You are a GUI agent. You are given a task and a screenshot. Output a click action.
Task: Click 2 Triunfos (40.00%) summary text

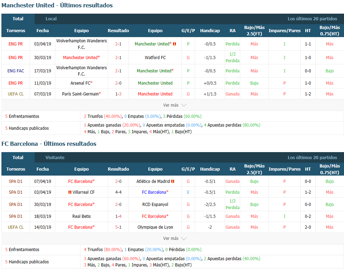(x=103, y=116)
